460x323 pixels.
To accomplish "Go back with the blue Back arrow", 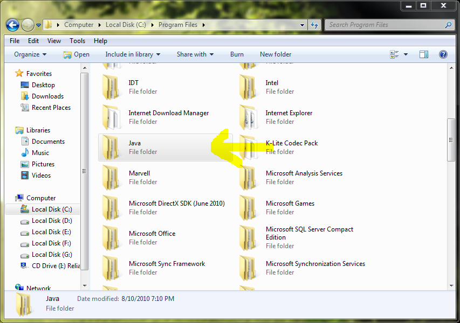I will pyautogui.click(x=12, y=25).
